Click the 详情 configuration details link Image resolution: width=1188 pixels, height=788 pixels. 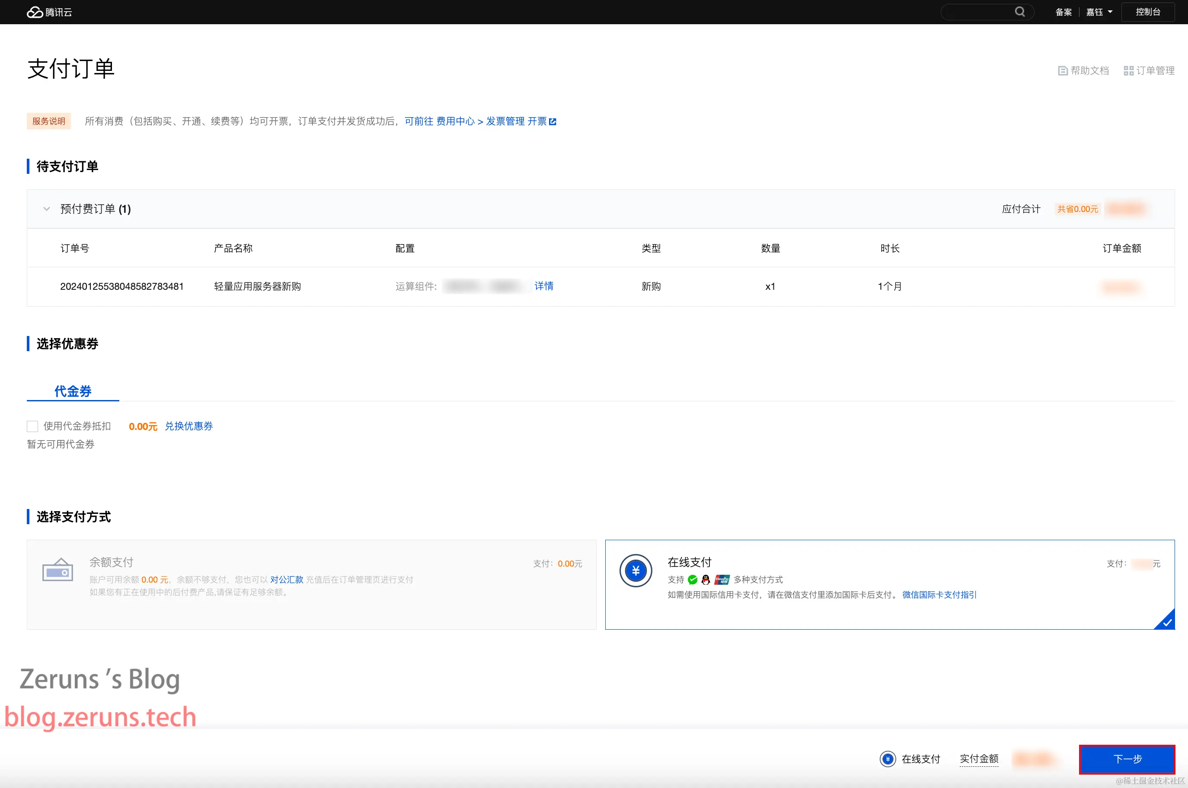(x=543, y=286)
